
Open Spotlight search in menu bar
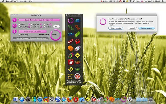[163, 1]
